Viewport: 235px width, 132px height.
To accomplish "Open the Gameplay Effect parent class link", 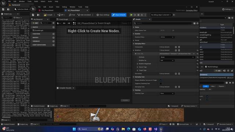I will point(192,11).
